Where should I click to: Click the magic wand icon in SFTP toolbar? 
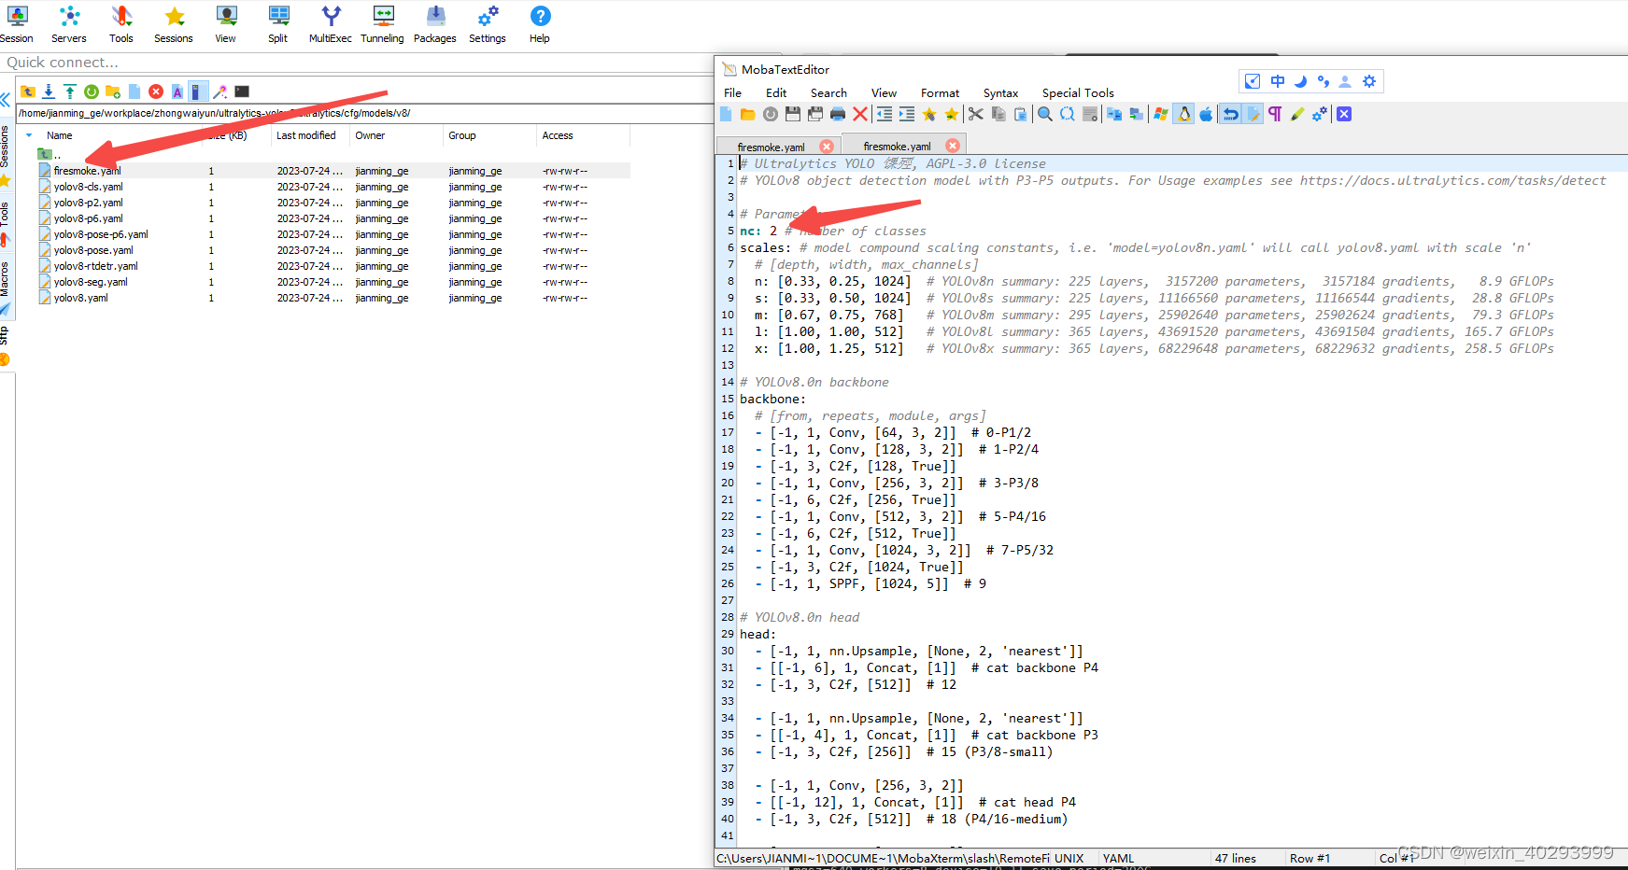[x=220, y=91]
